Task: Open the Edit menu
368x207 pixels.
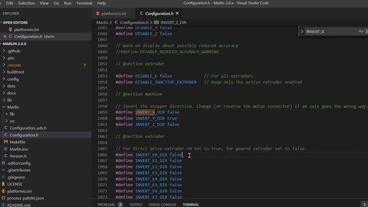Action: pos(9,3)
